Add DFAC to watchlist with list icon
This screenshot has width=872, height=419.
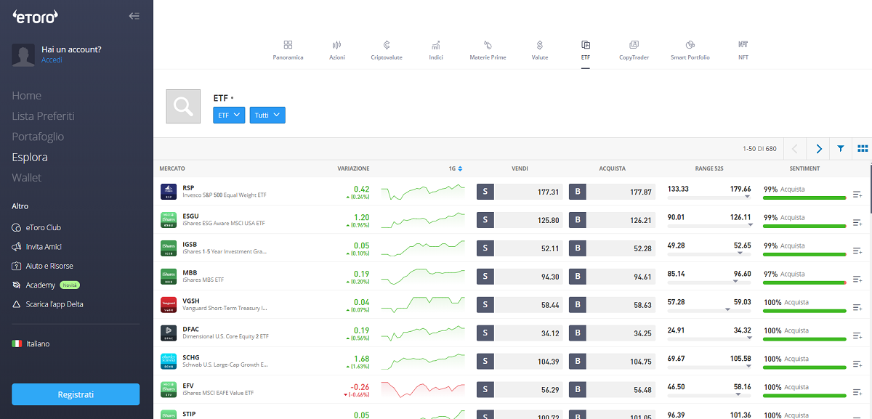tap(857, 336)
